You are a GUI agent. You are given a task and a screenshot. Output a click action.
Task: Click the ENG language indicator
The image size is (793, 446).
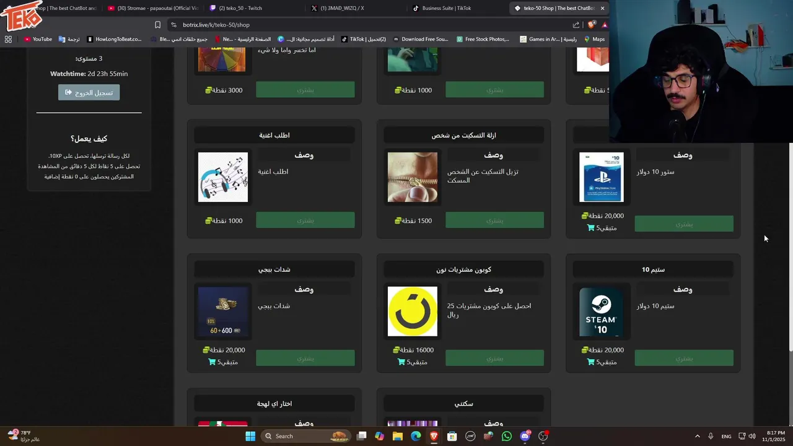726,436
